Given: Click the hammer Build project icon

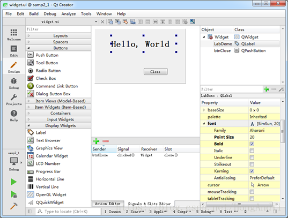Looking at the screenshot, I should click(14, 206).
